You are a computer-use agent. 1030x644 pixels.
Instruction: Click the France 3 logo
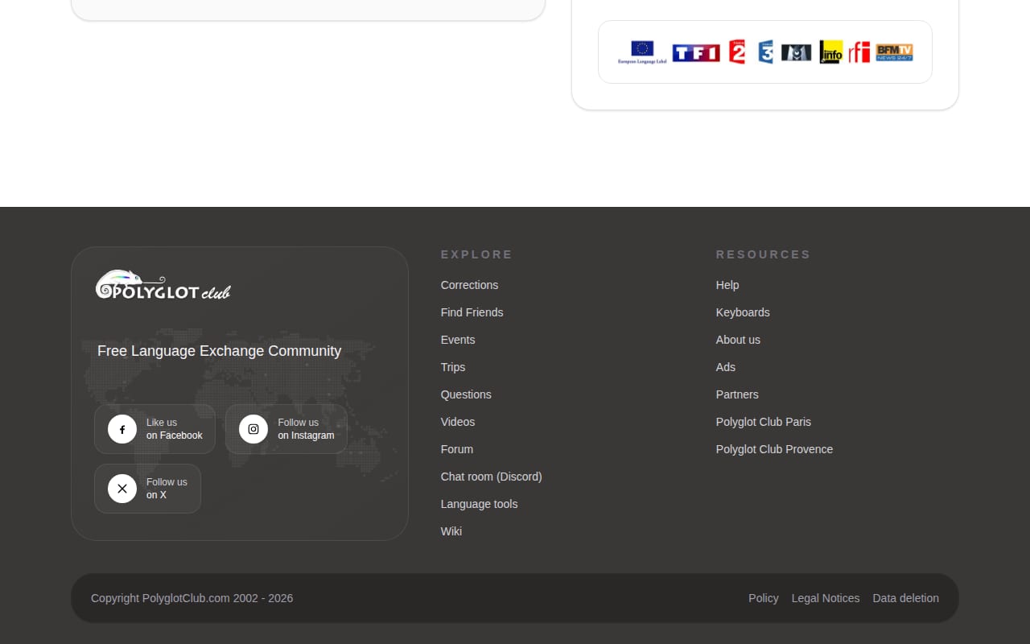tap(765, 52)
